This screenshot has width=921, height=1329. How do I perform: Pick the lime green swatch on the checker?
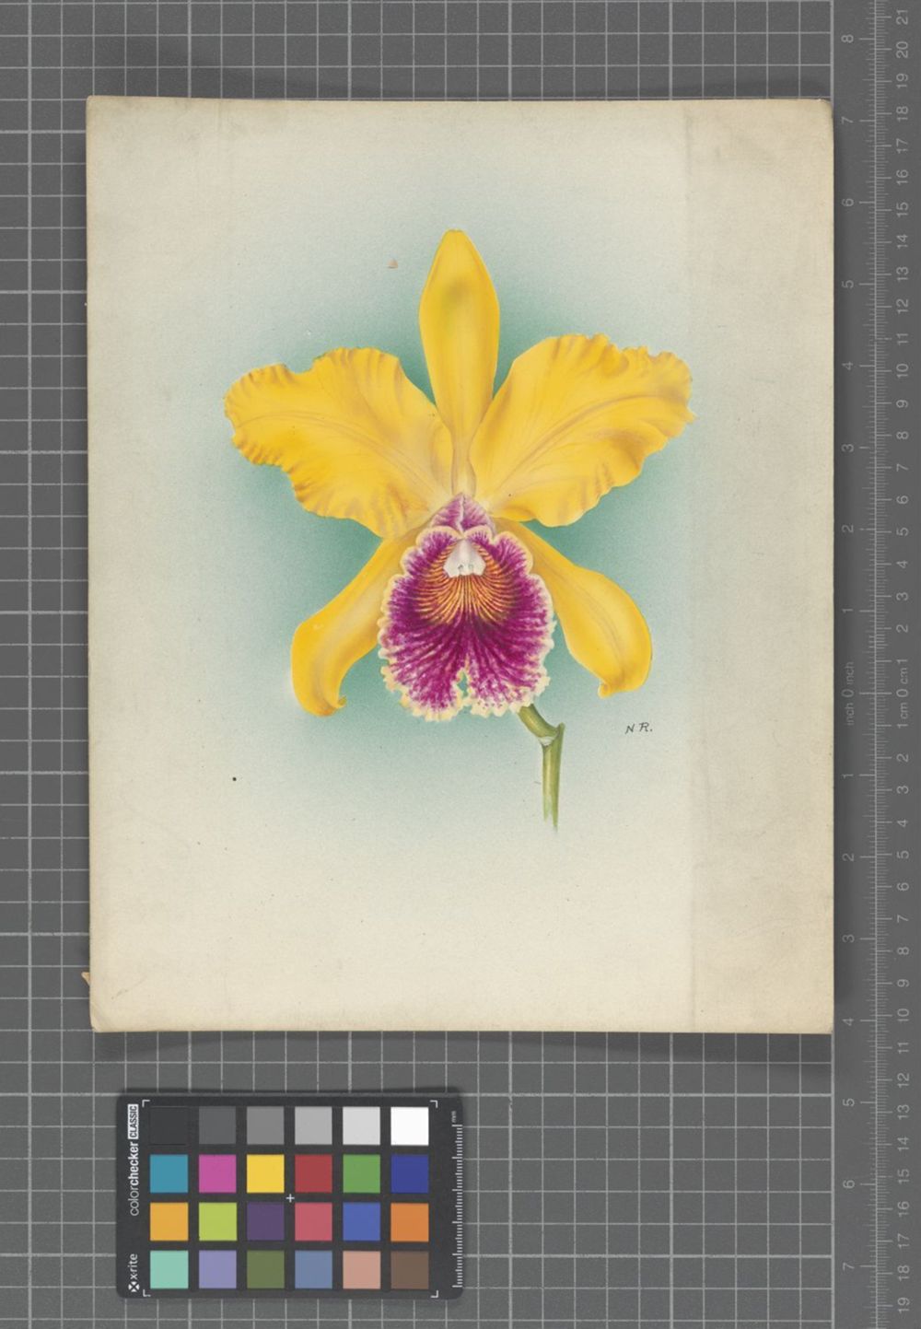tap(216, 1221)
